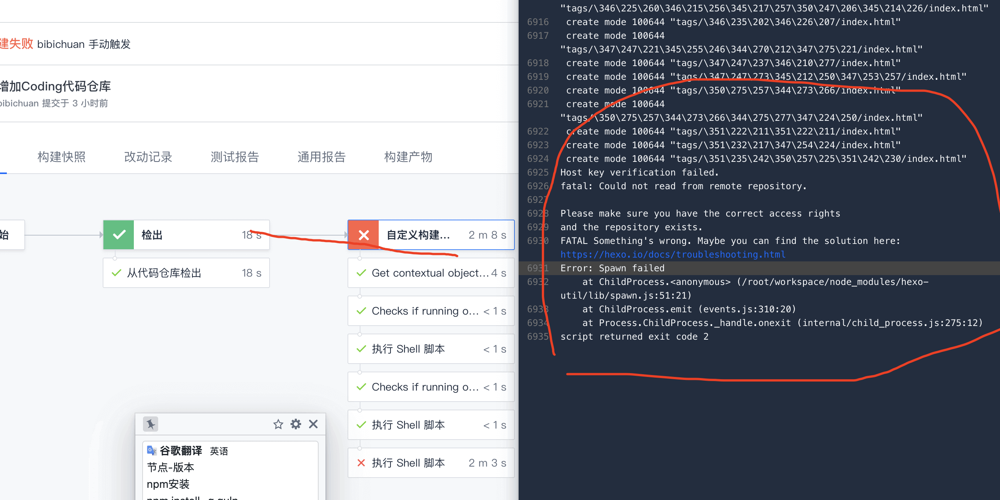This screenshot has width=1000, height=500.
Task: Click the star icon in translate popup
Action: pos(278,424)
